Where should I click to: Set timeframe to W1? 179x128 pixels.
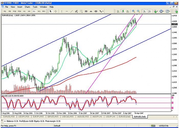[39, 11]
